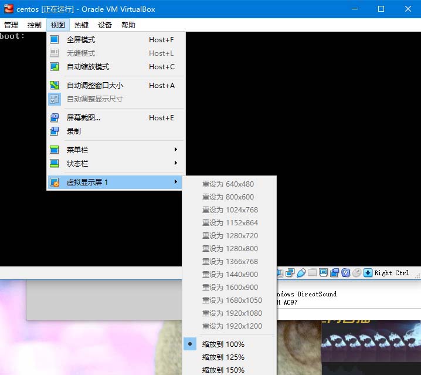Click the boot: prompt in VM screen
The width and height of the screenshot is (421, 375).
[12, 36]
